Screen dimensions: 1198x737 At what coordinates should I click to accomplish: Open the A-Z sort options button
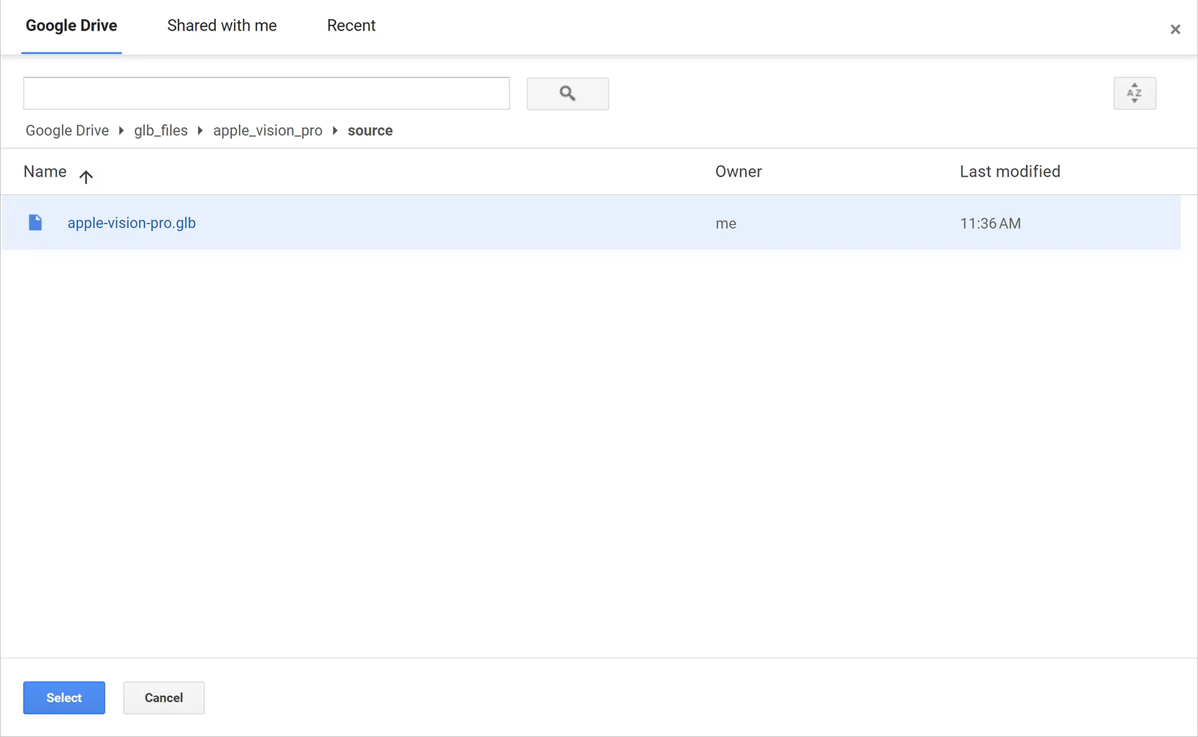coord(1134,94)
